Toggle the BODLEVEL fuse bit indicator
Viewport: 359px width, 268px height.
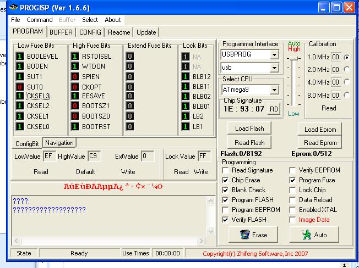point(20,57)
